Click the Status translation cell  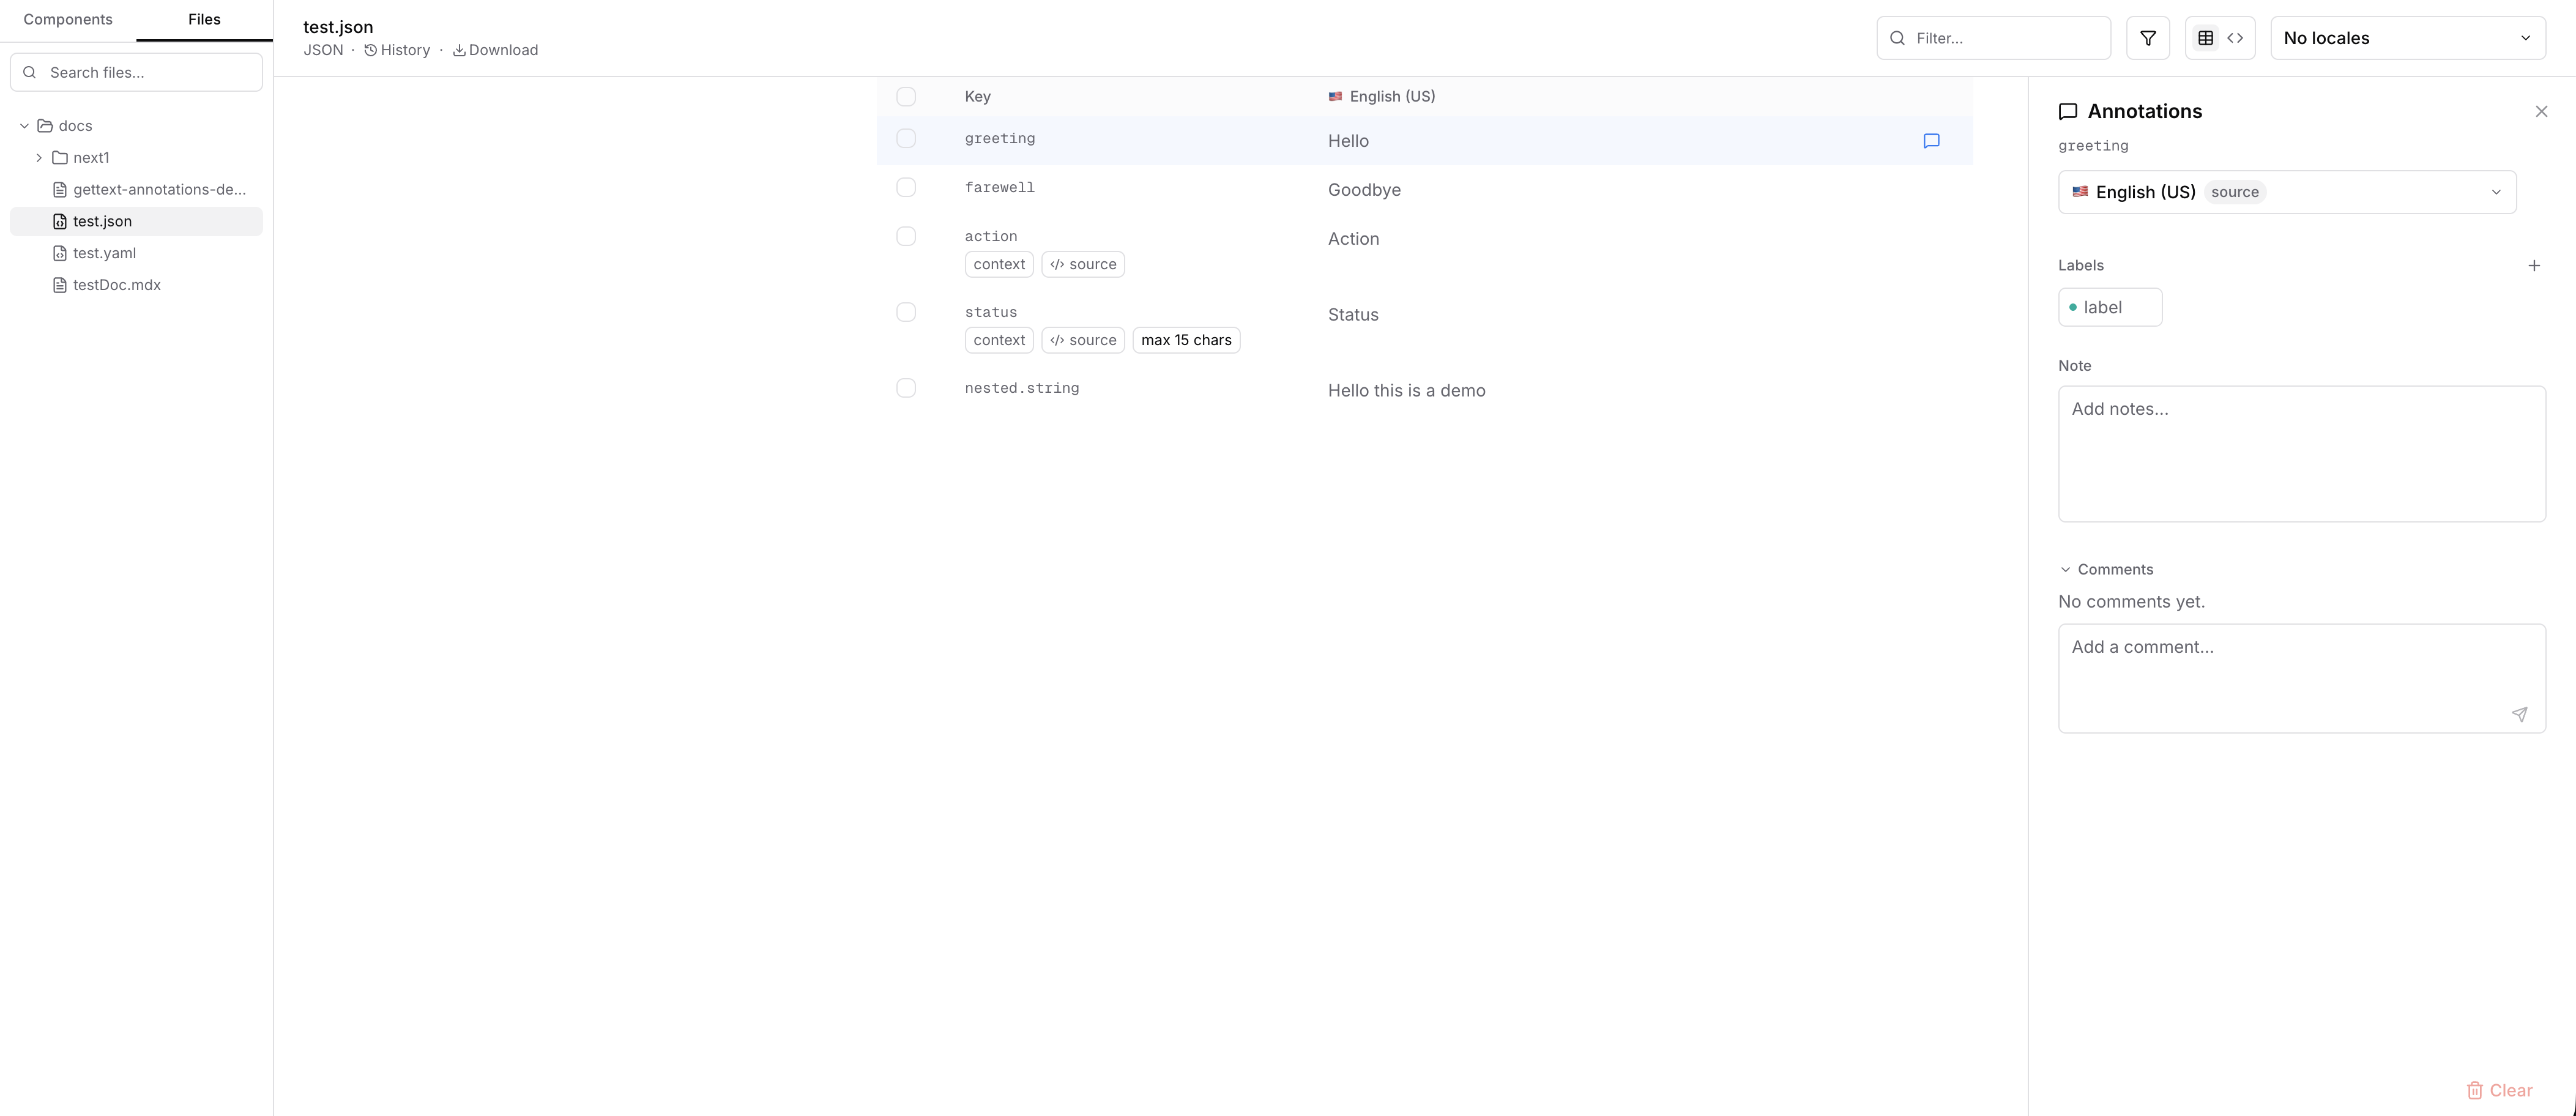tap(1353, 315)
